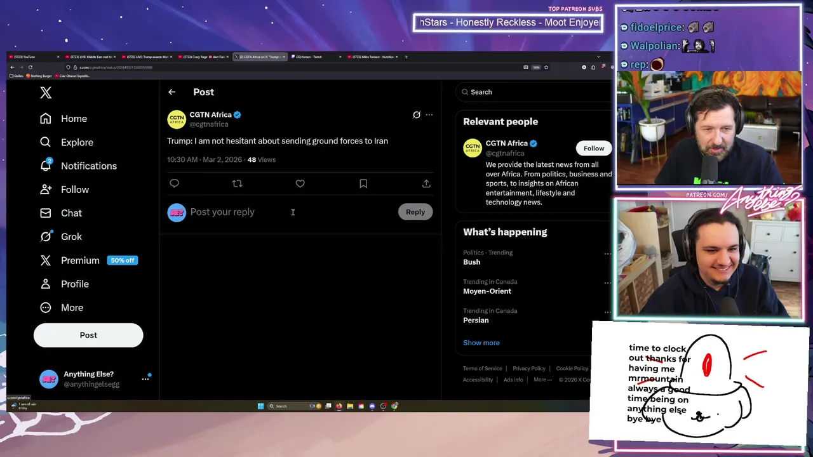
Task: Open the Follow page in sidebar
Action: [x=64, y=189]
